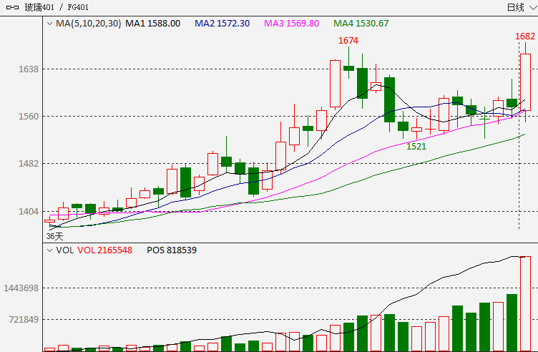
Task: Click the POS 818539 position label
Action: tap(172, 250)
